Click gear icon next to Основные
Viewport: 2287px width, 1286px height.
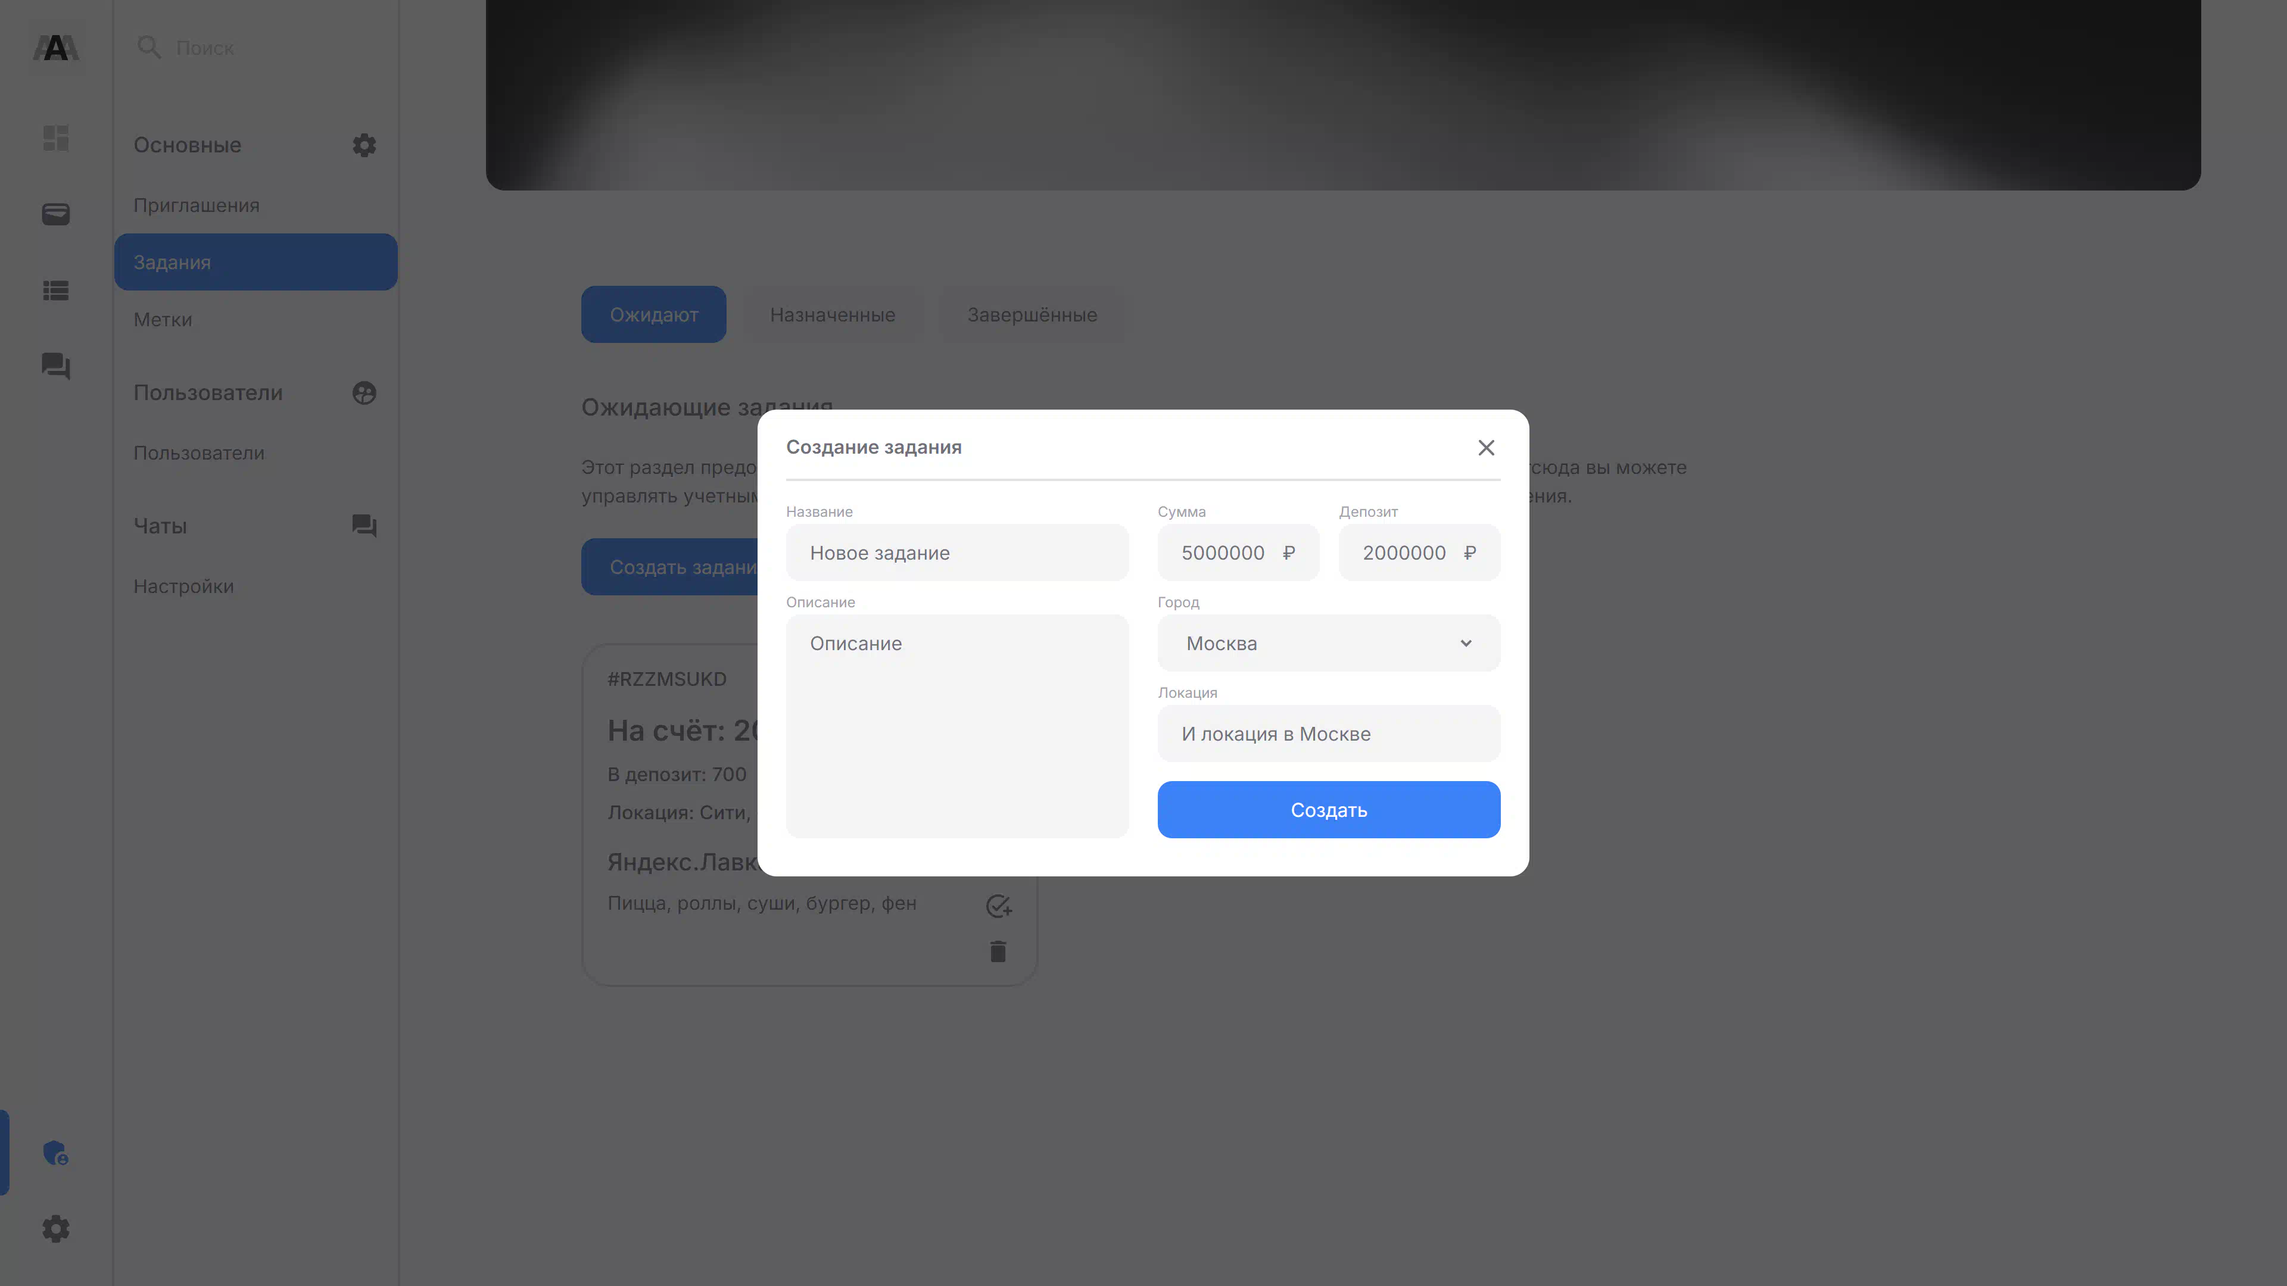[x=364, y=145]
